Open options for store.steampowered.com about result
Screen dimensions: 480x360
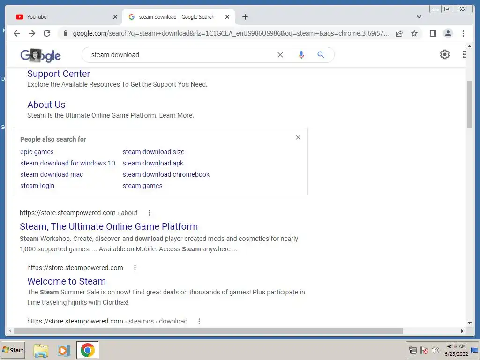click(150, 213)
